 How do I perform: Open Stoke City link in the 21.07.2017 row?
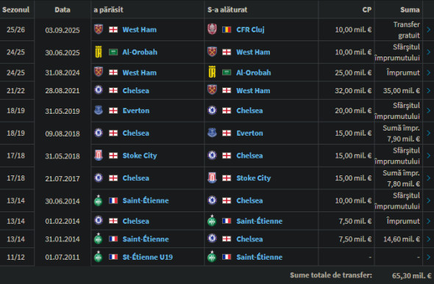pyautogui.click(x=253, y=178)
